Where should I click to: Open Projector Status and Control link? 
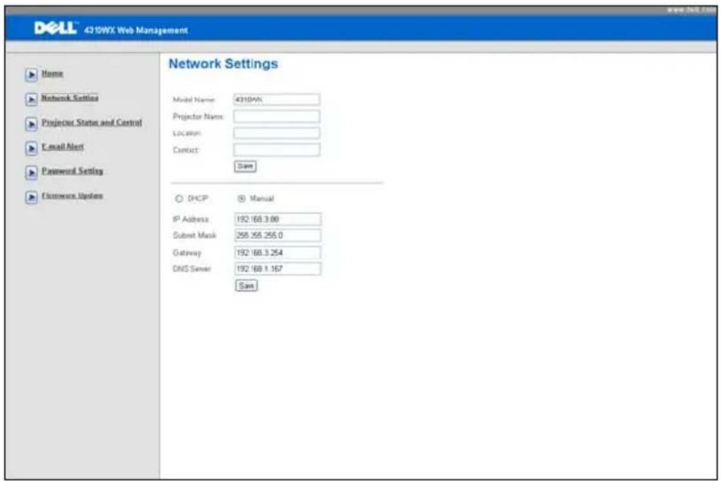point(92,122)
